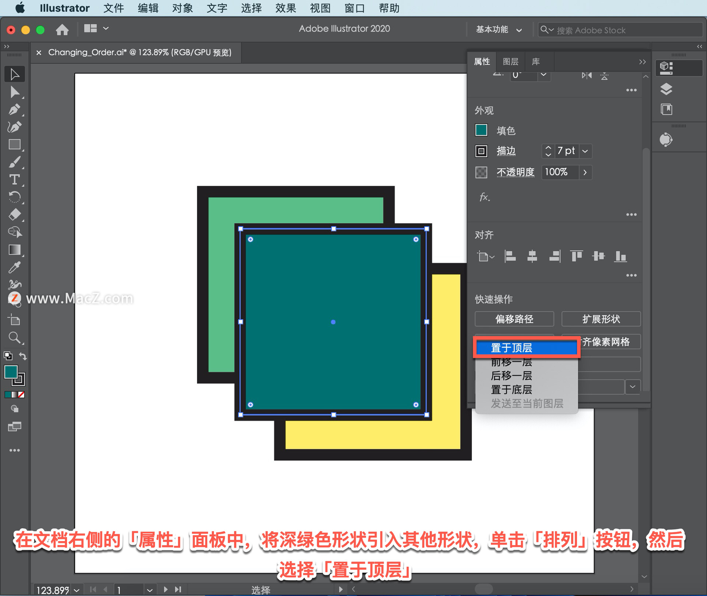Viewport: 707px width, 596px height.
Task: Click the 偏移路径 button
Action: (x=514, y=319)
